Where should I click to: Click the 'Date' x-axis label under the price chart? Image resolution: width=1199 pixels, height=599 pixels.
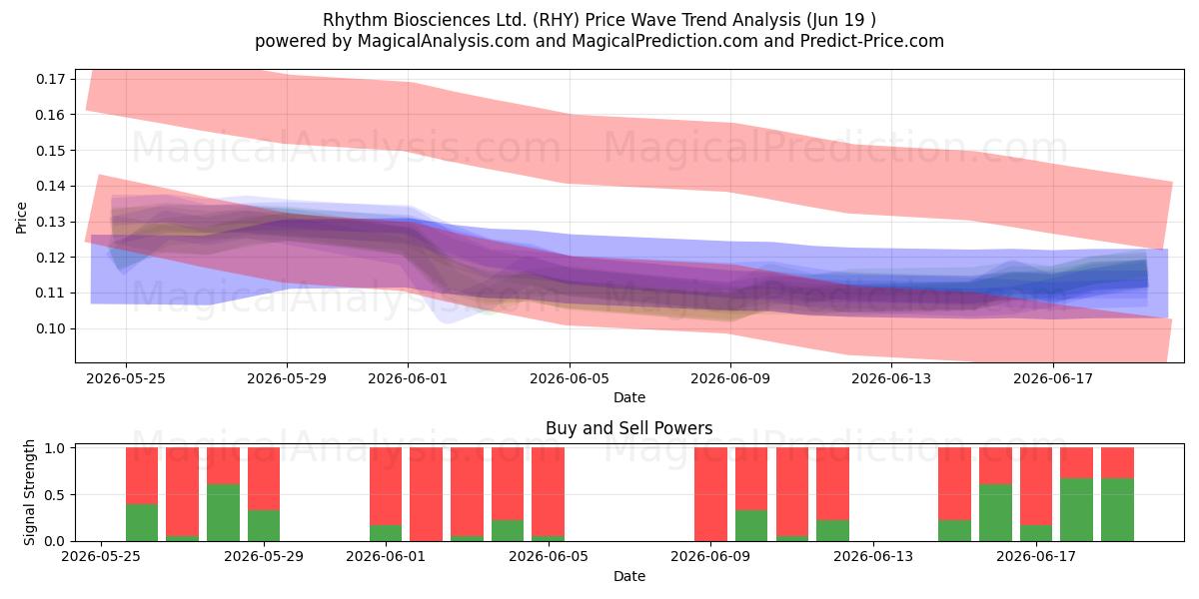tap(629, 397)
